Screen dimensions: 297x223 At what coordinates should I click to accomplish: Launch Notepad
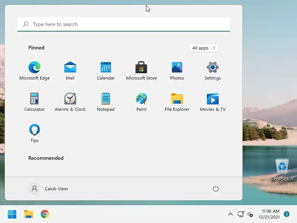pos(106,102)
